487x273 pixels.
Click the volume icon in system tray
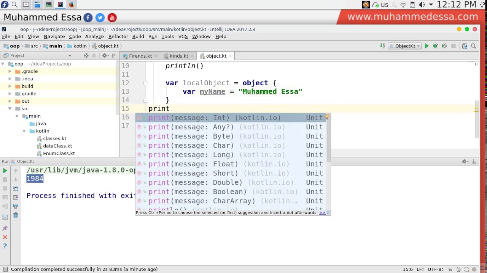pos(422,5)
